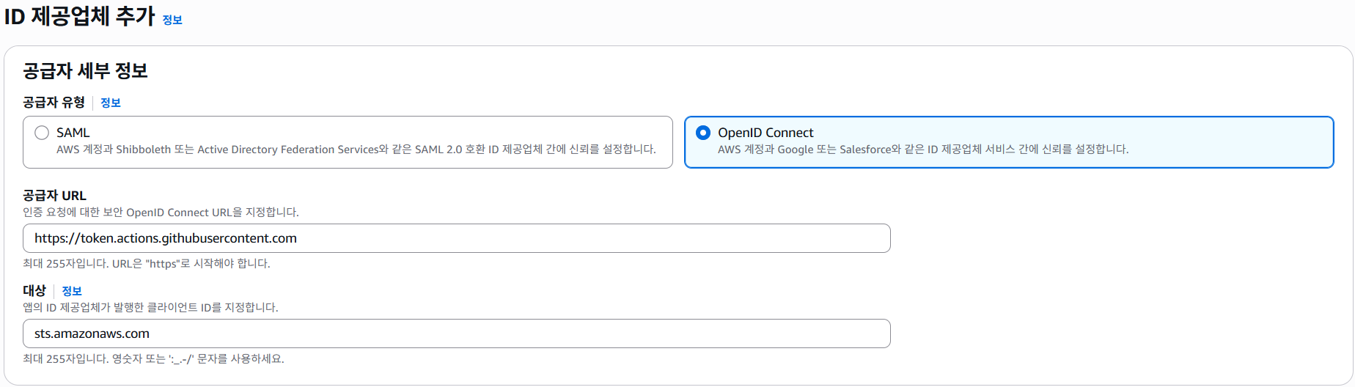Open 정보 link next to 공급자 유형

(x=111, y=103)
